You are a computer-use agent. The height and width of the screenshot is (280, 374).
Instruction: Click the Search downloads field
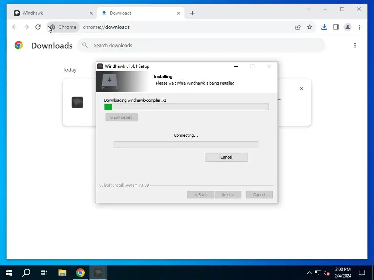201,45
